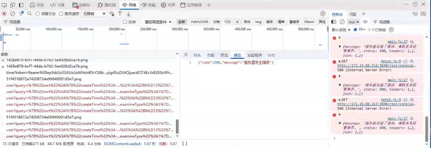Filter requests by CSS type
The image size is (431, 148).
pyautogui.click(x=228, y=22)
